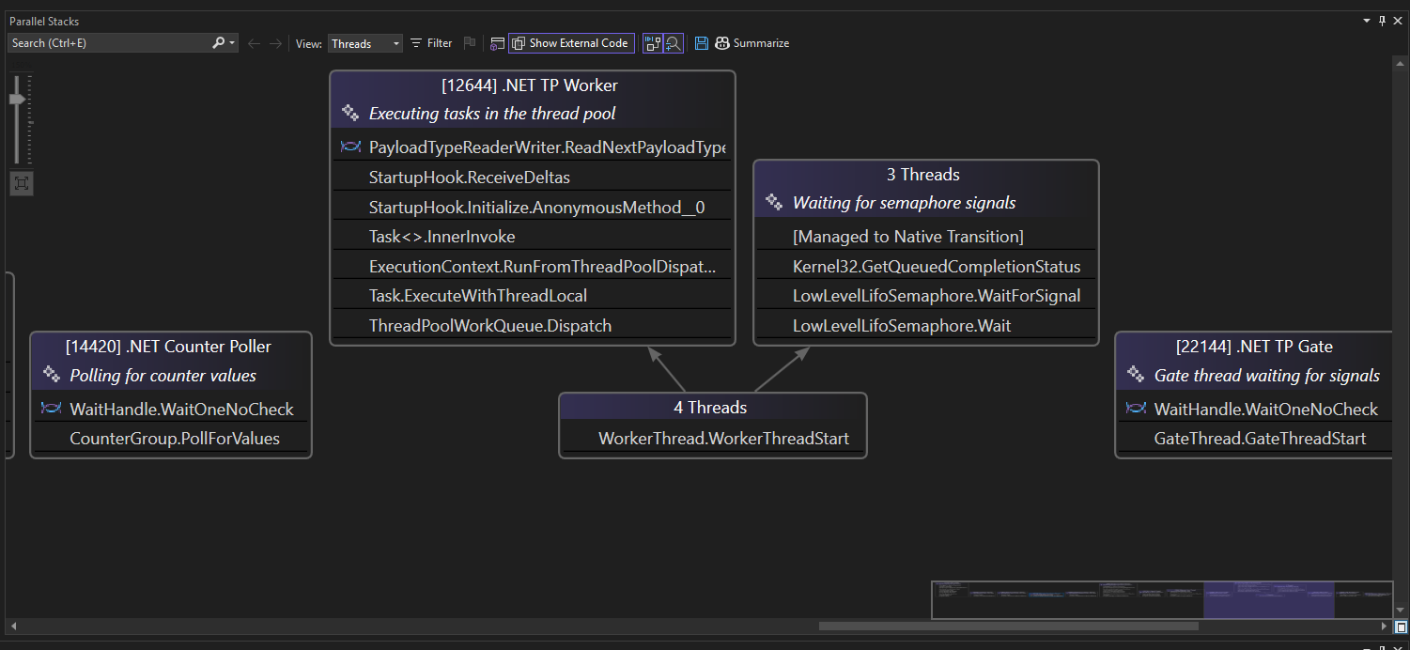Viewport: 1410px width, 650px height.
Task: Click the back navigation arrow
Action: point(254,43)
